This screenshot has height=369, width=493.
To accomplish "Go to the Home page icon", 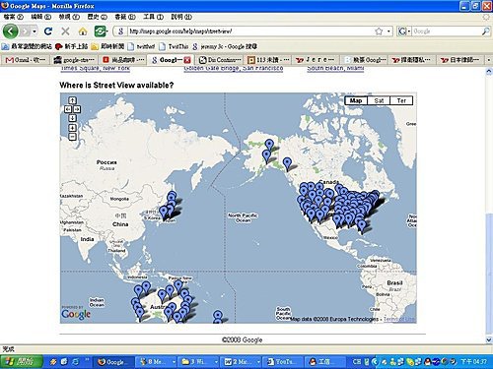I will click(x=83, y=31).
